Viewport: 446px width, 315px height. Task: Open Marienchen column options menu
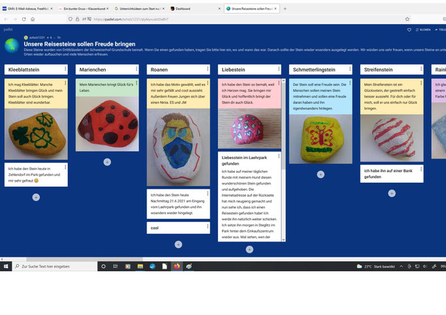click(136, 69)
